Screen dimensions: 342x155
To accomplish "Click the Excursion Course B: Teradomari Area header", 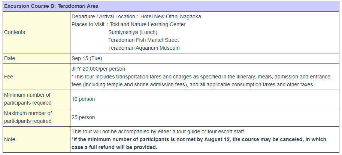I will tap(51, 6).
